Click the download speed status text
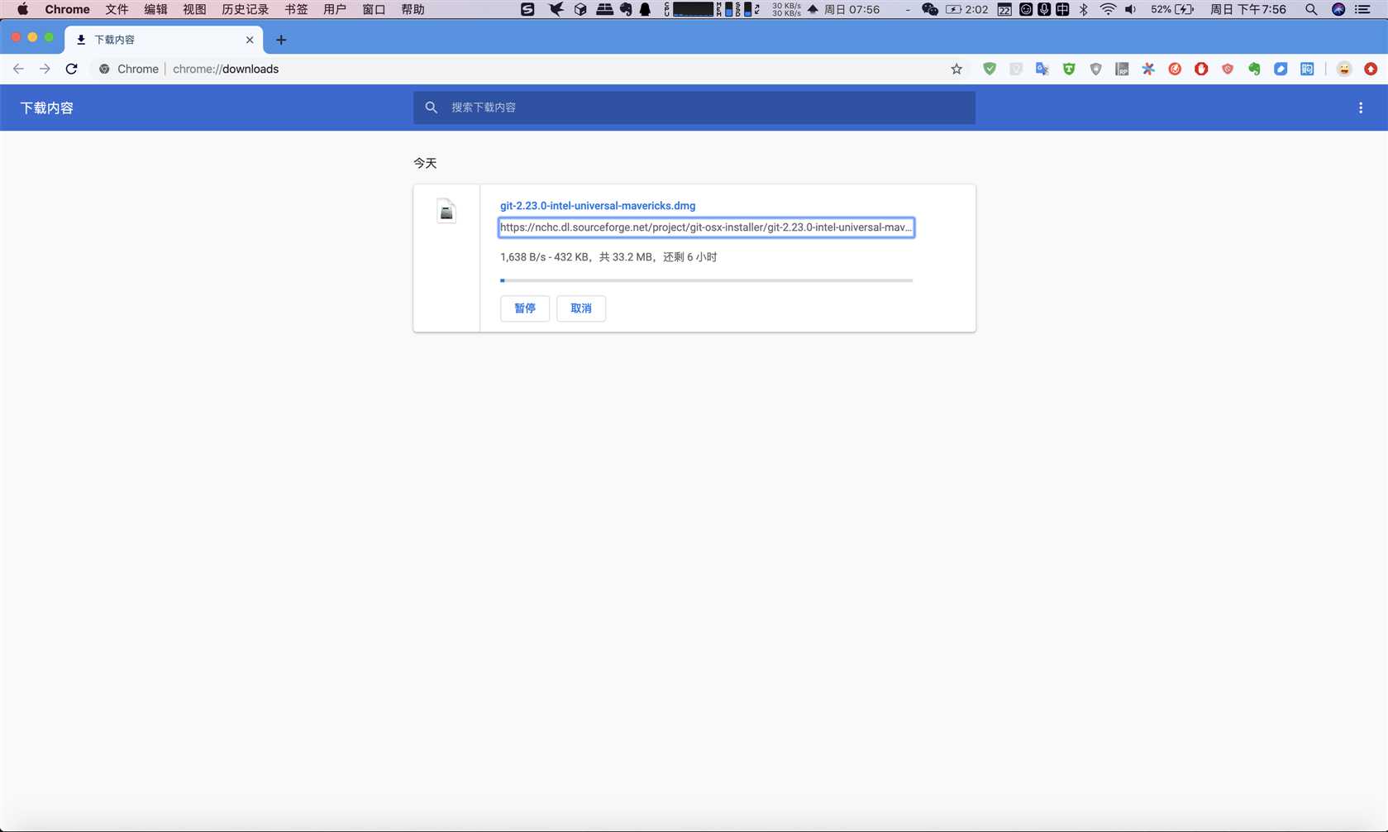The image size is (1388, 832). [608, 257]
